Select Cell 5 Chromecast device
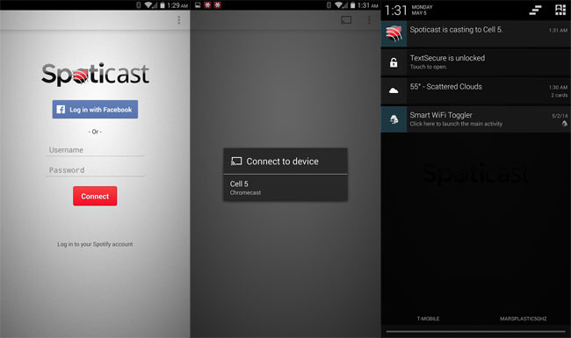571x338 pixels. click(x=285, y=188)
